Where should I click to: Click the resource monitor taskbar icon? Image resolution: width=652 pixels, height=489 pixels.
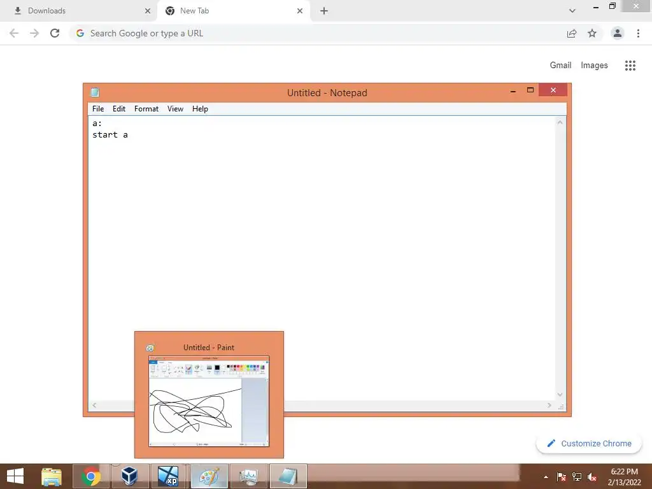click(249, 476)
